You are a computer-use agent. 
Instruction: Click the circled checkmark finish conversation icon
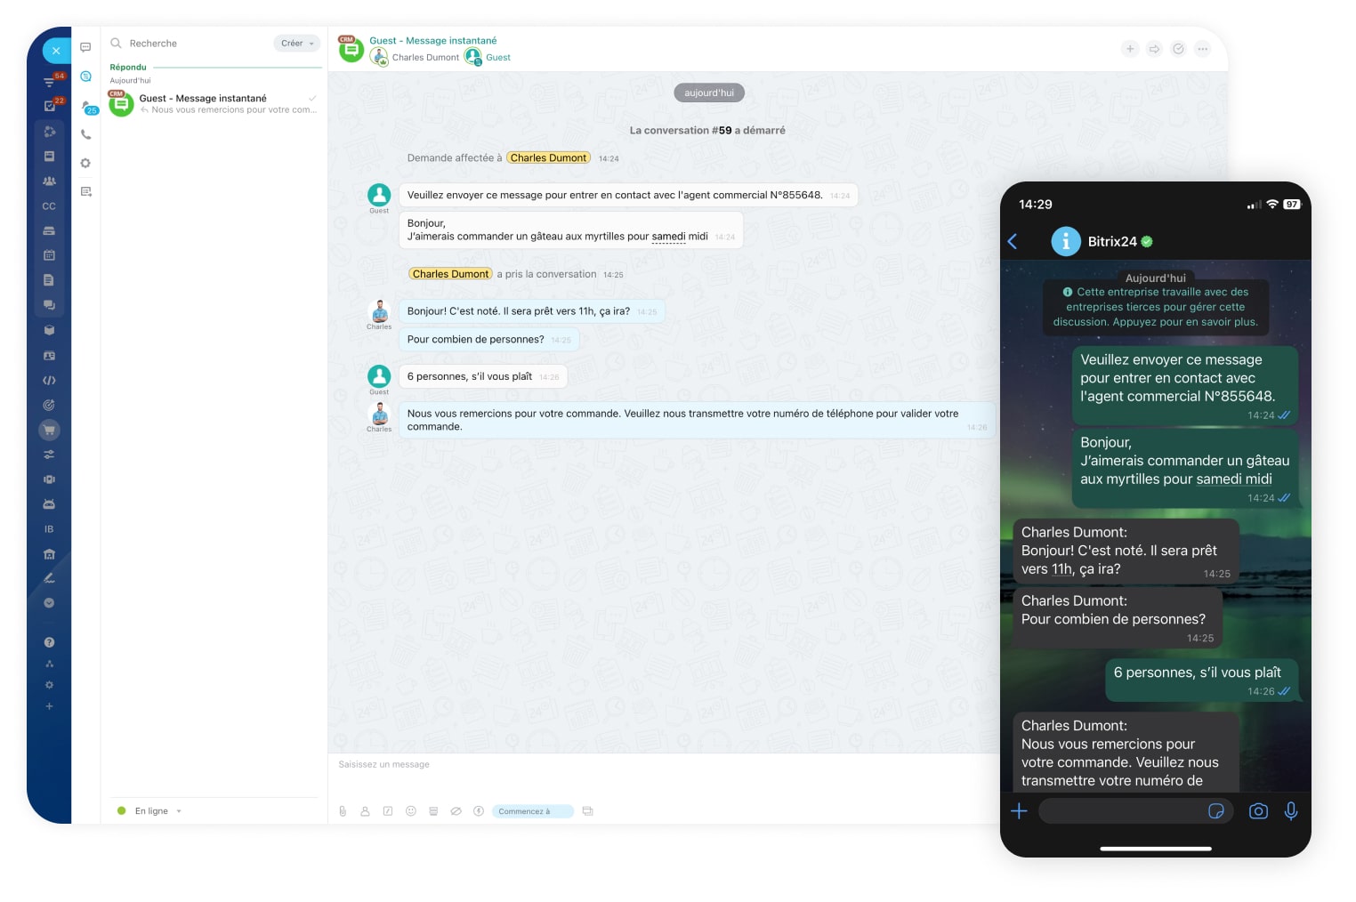point(1178,49)
